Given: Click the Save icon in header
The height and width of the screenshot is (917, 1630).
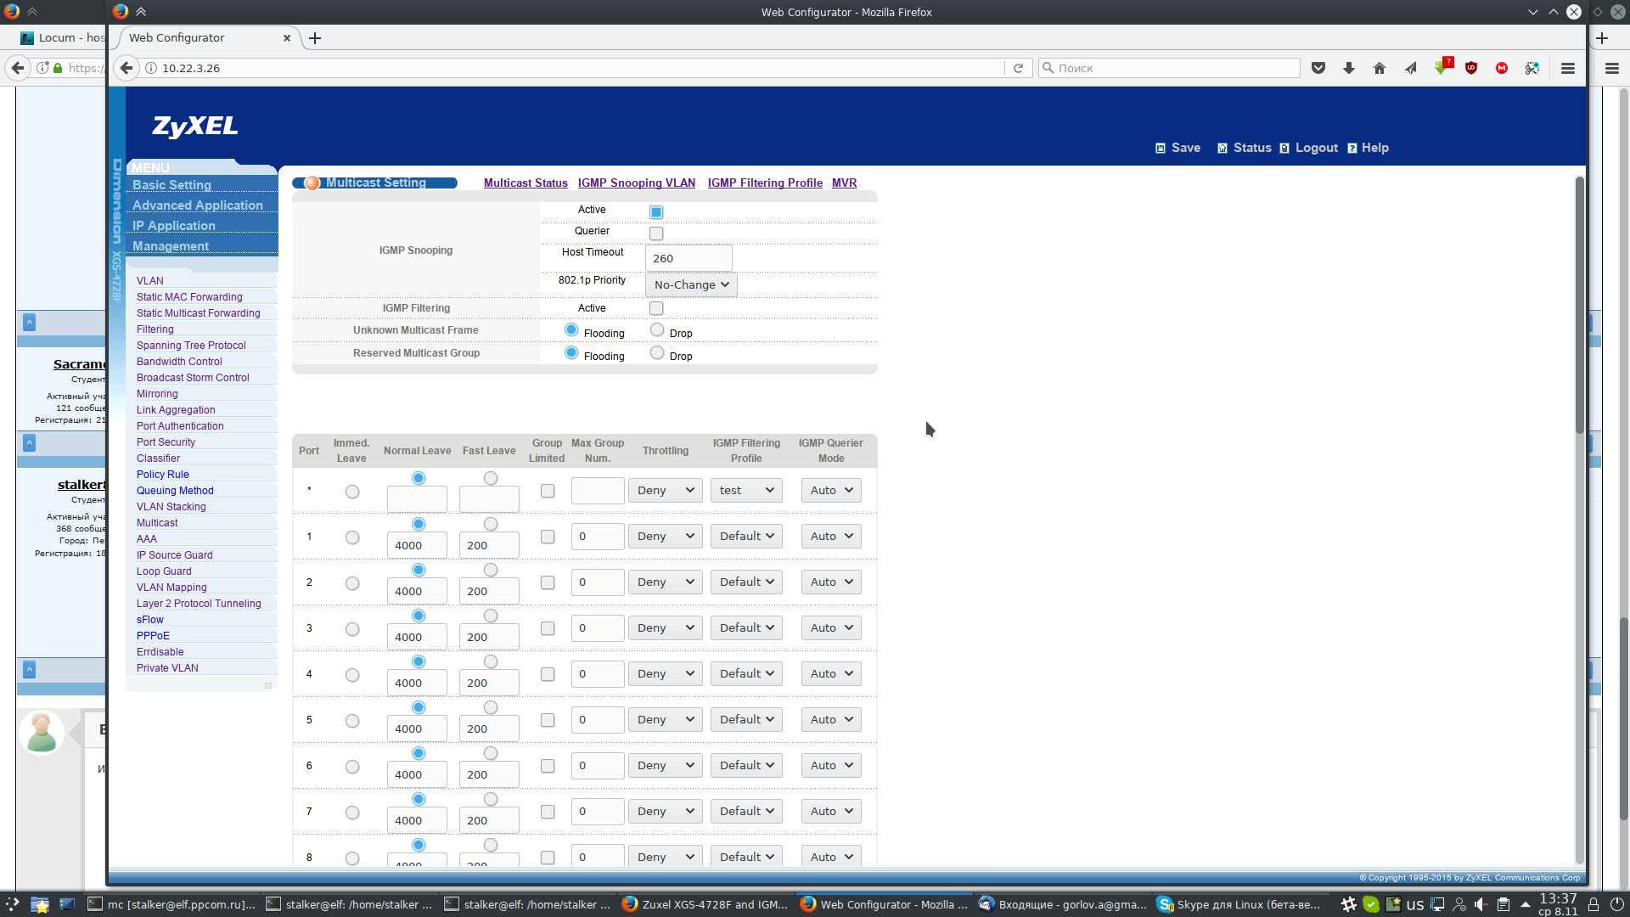Looking at the screenshot, I should point(1161,148).
